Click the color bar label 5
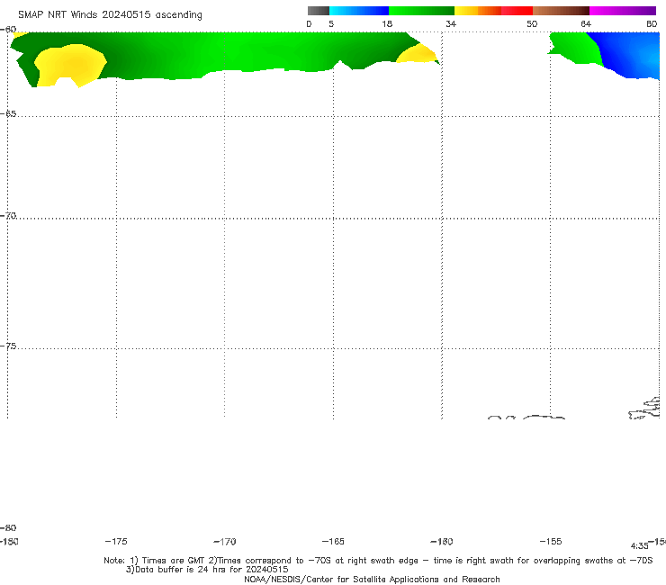Image resolution: width=666 pixels, height=585 pixels. [331, 24]
